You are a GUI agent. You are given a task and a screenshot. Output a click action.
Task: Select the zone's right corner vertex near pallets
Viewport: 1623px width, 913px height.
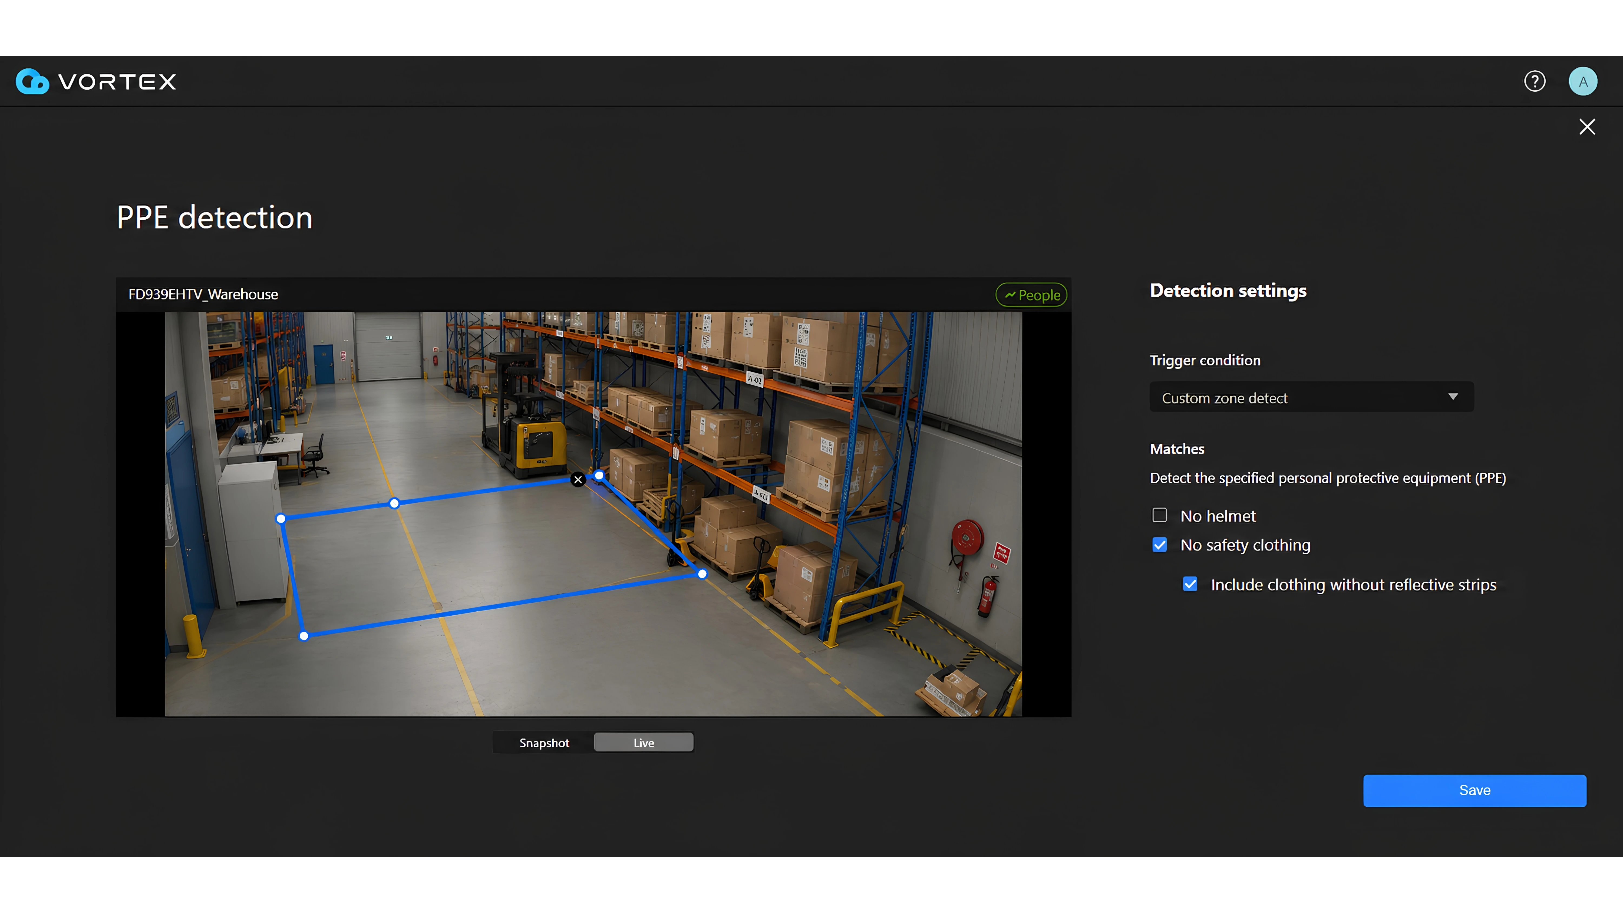pos(702,574)
